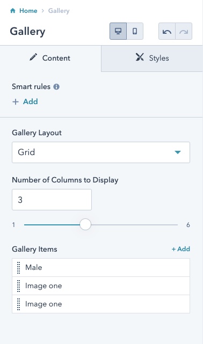This screenshot has width=203, height=344.
Task: Click the home icon in the breadcrumb
Action: point(13,11)
